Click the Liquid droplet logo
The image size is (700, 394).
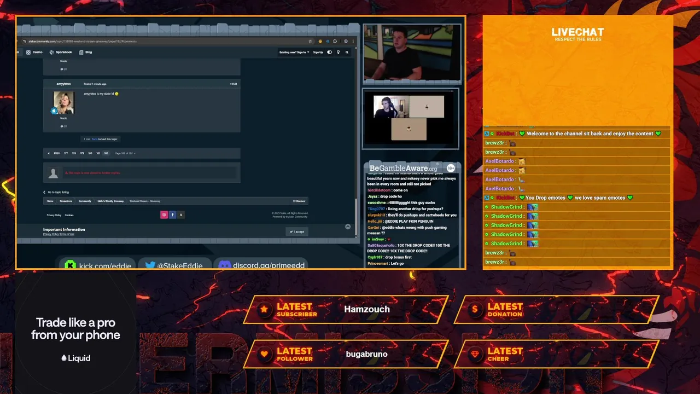tap(64, 358)
